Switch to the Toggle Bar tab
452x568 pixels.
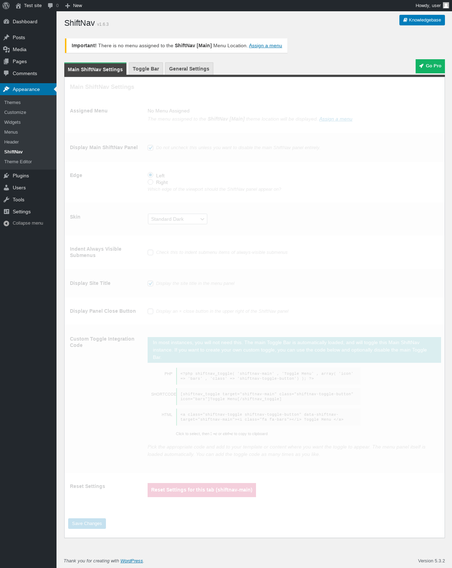[x=146, y=69]
